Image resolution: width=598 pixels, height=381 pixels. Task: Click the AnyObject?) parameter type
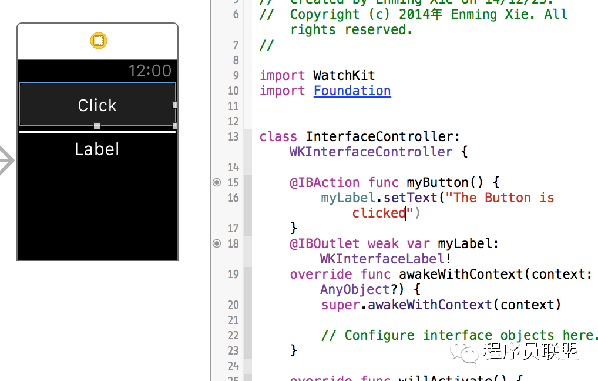point(362,289)
